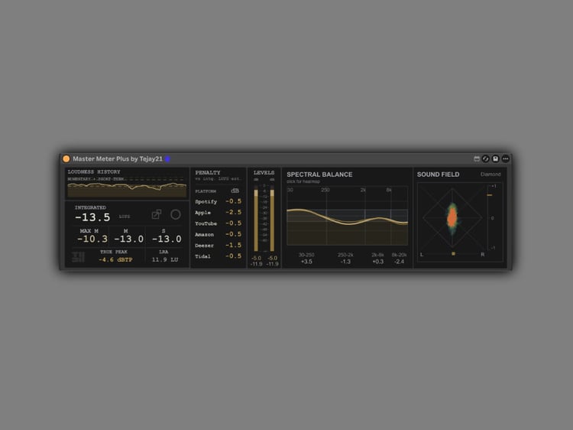The image size is (573, 430).
Task: Click the Sound Field diamond vectorscope display
Action: (x=452, y=219)
